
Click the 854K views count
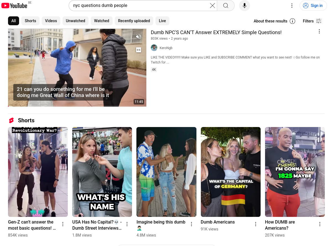[18, 235]
